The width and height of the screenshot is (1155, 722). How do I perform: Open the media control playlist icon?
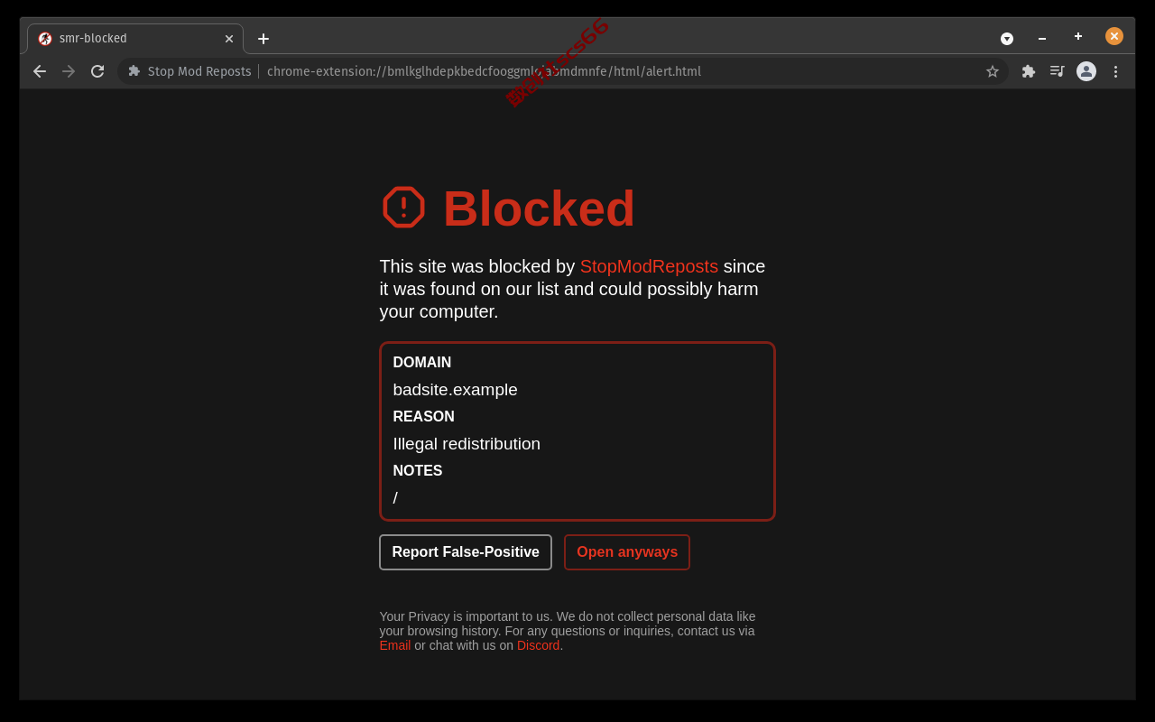click(1058, 71)
